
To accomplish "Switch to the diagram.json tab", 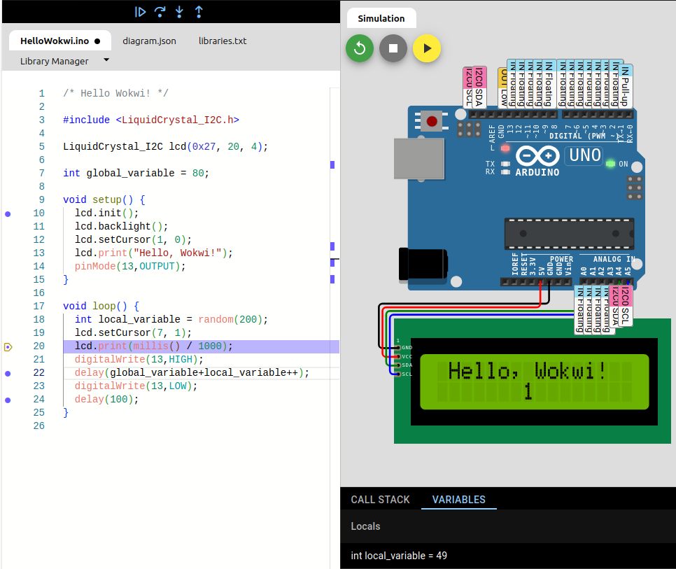I will [149, 41].
